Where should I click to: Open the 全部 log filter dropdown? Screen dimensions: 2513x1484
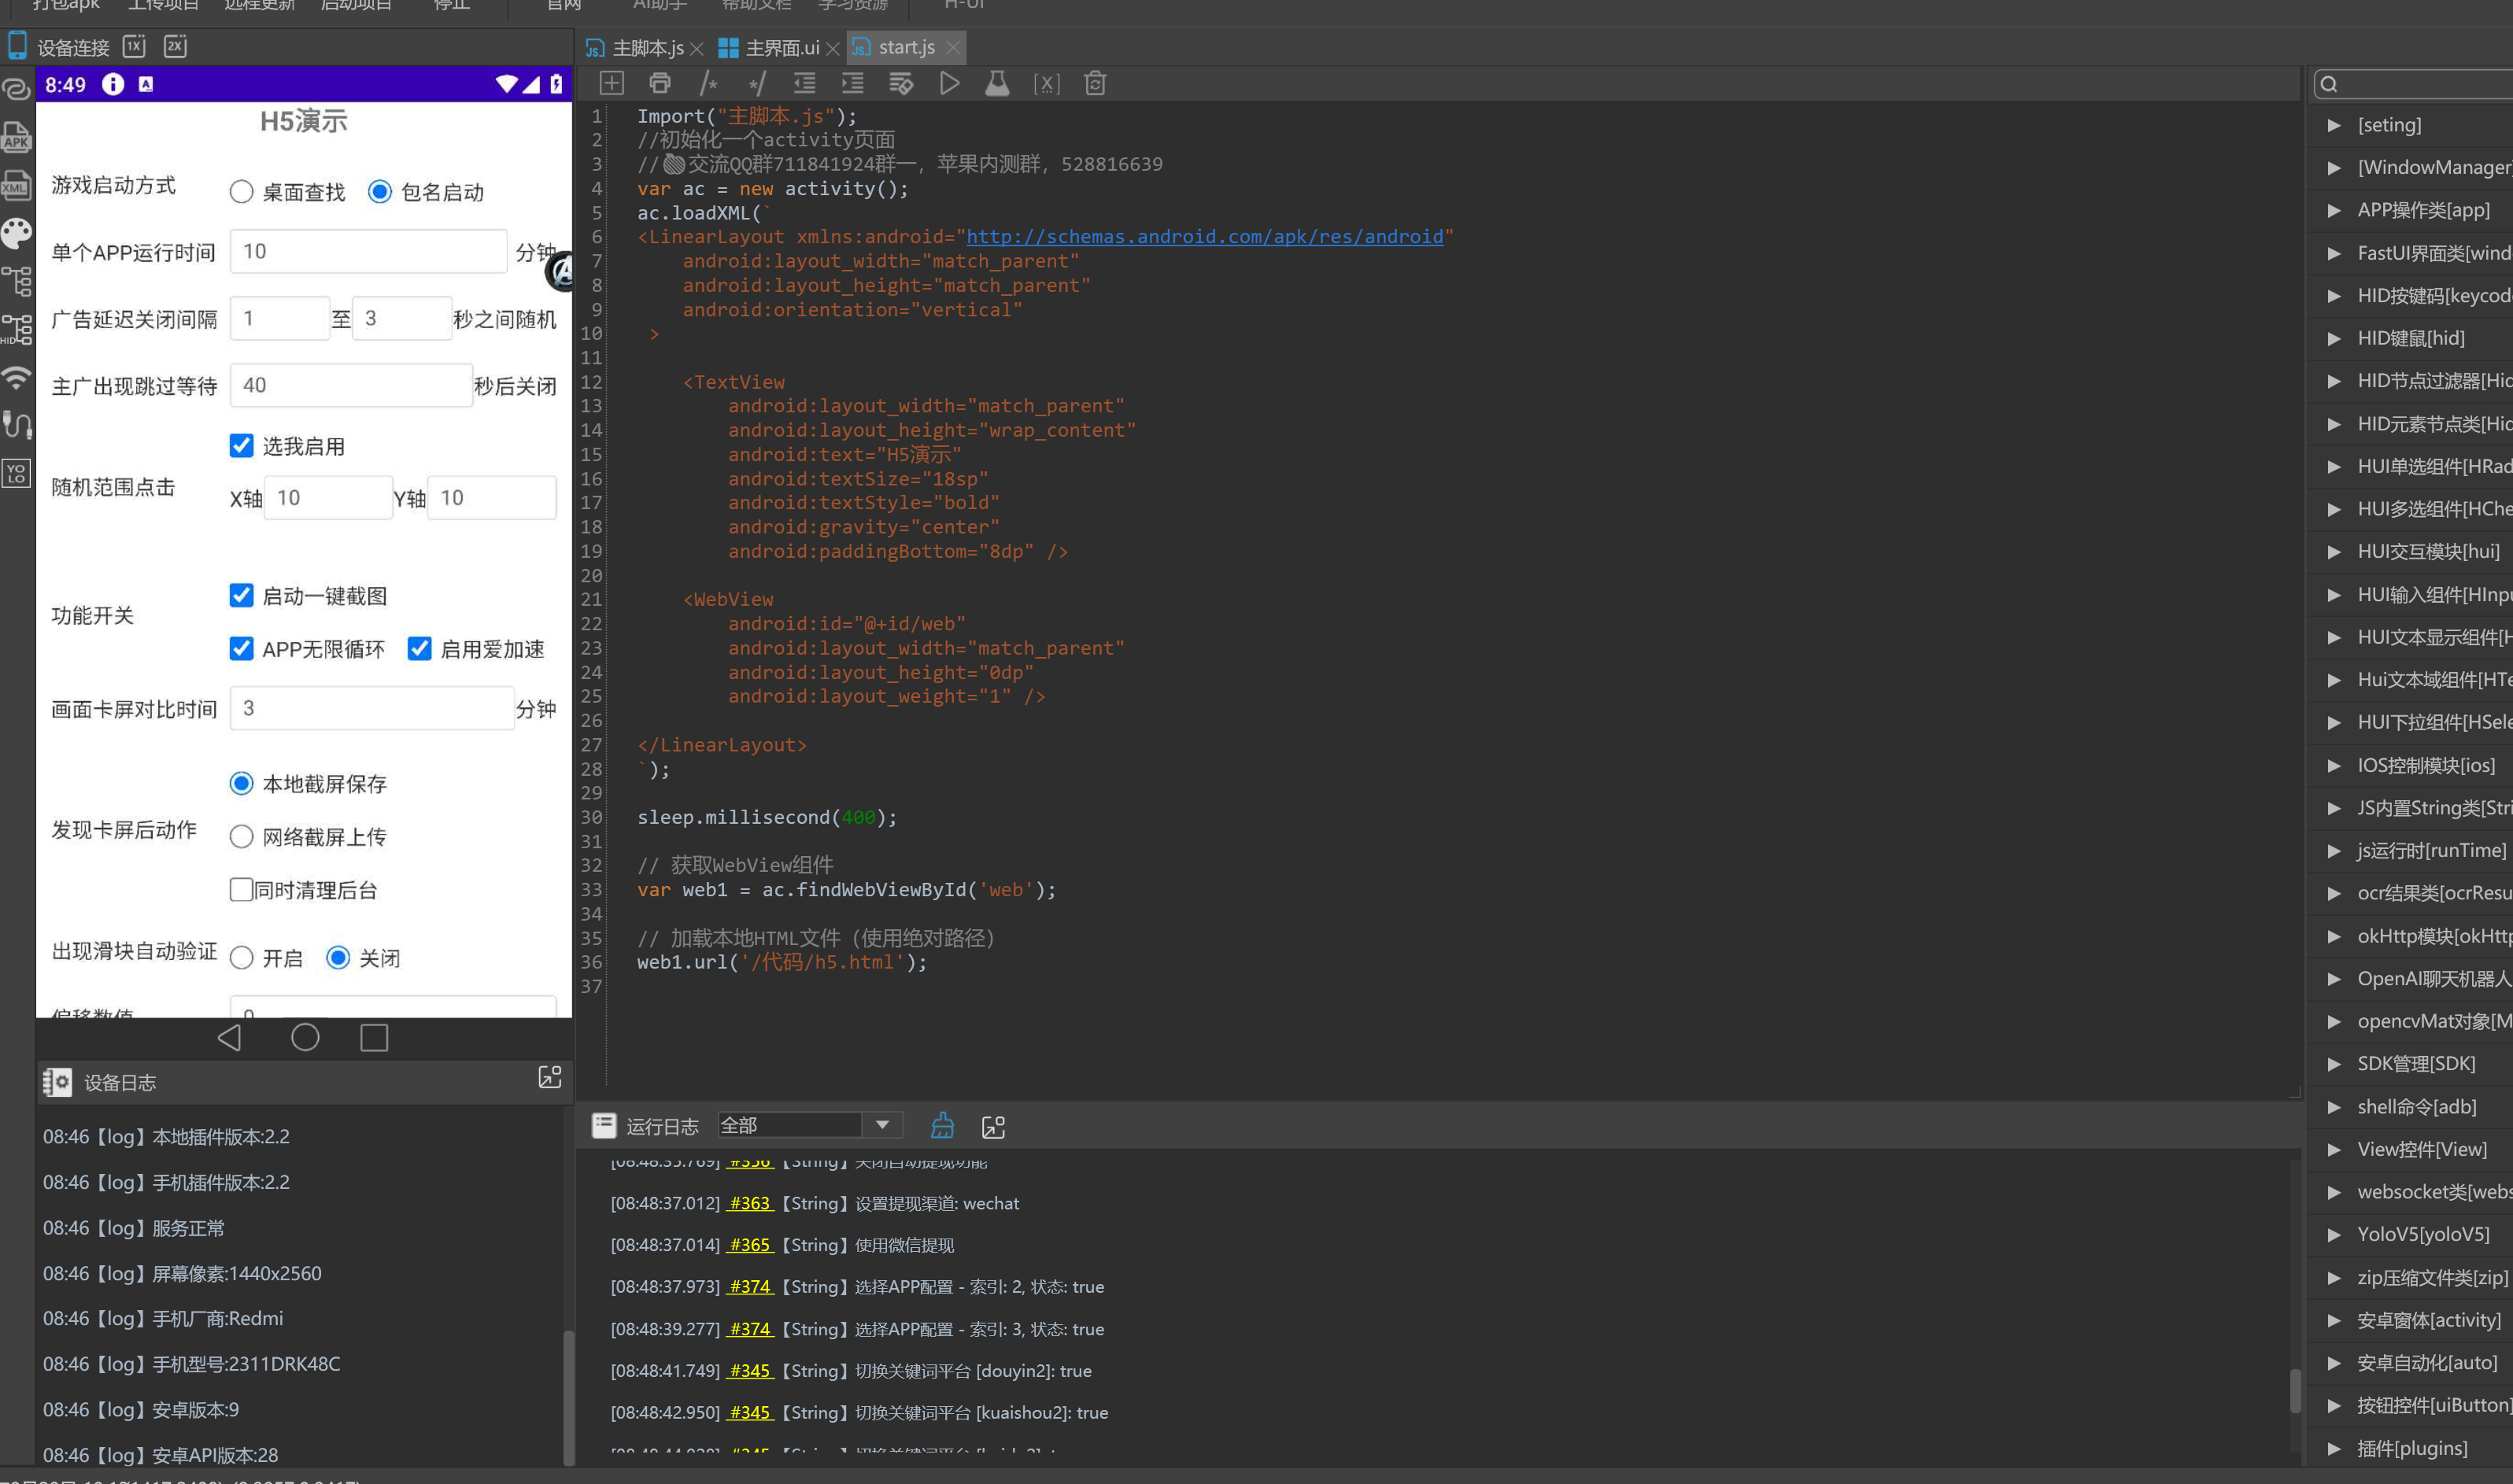tap(882, 1125)
